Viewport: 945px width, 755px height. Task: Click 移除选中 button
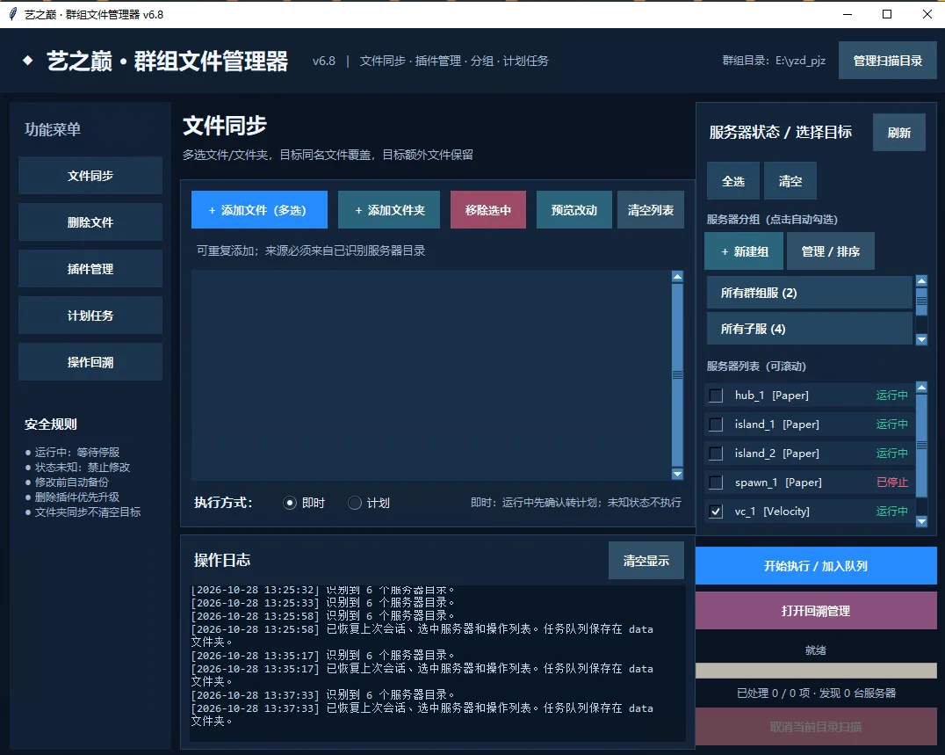point(488,210)
